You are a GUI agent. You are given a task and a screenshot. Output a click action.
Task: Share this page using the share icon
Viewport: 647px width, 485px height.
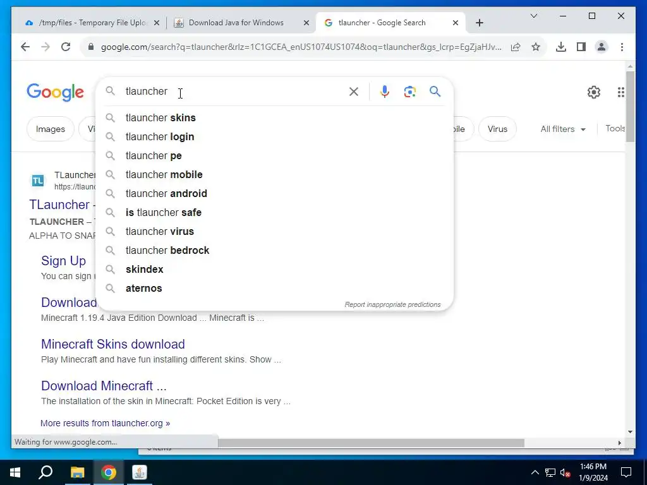(x=516, y=47)
